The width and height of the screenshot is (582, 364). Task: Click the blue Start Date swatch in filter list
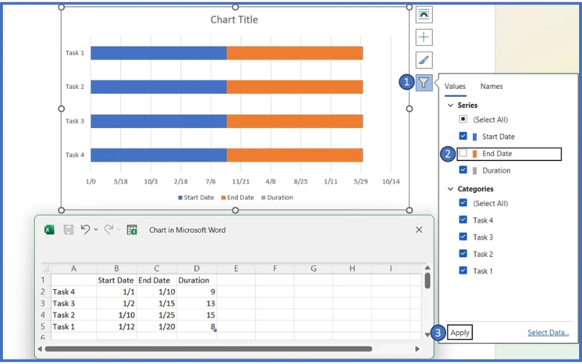coord(474,137)
